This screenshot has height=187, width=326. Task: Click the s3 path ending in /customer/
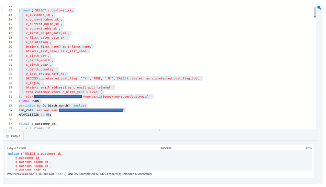[87, 97]
